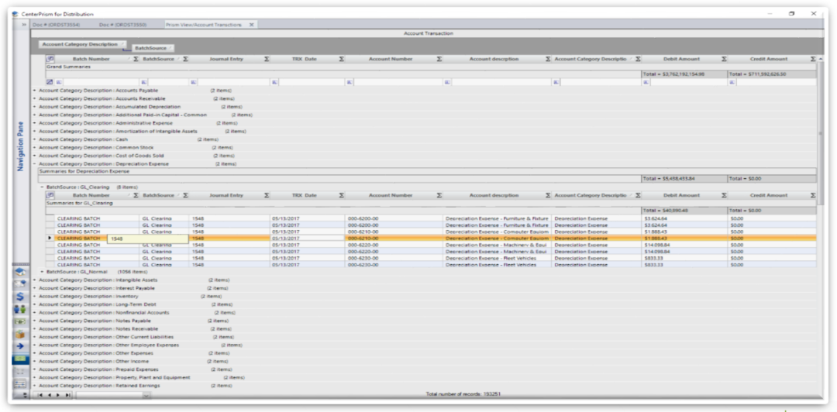Expand the Navigation Pane with double-arrow button

pyautogui.click(x=24, y=25)
